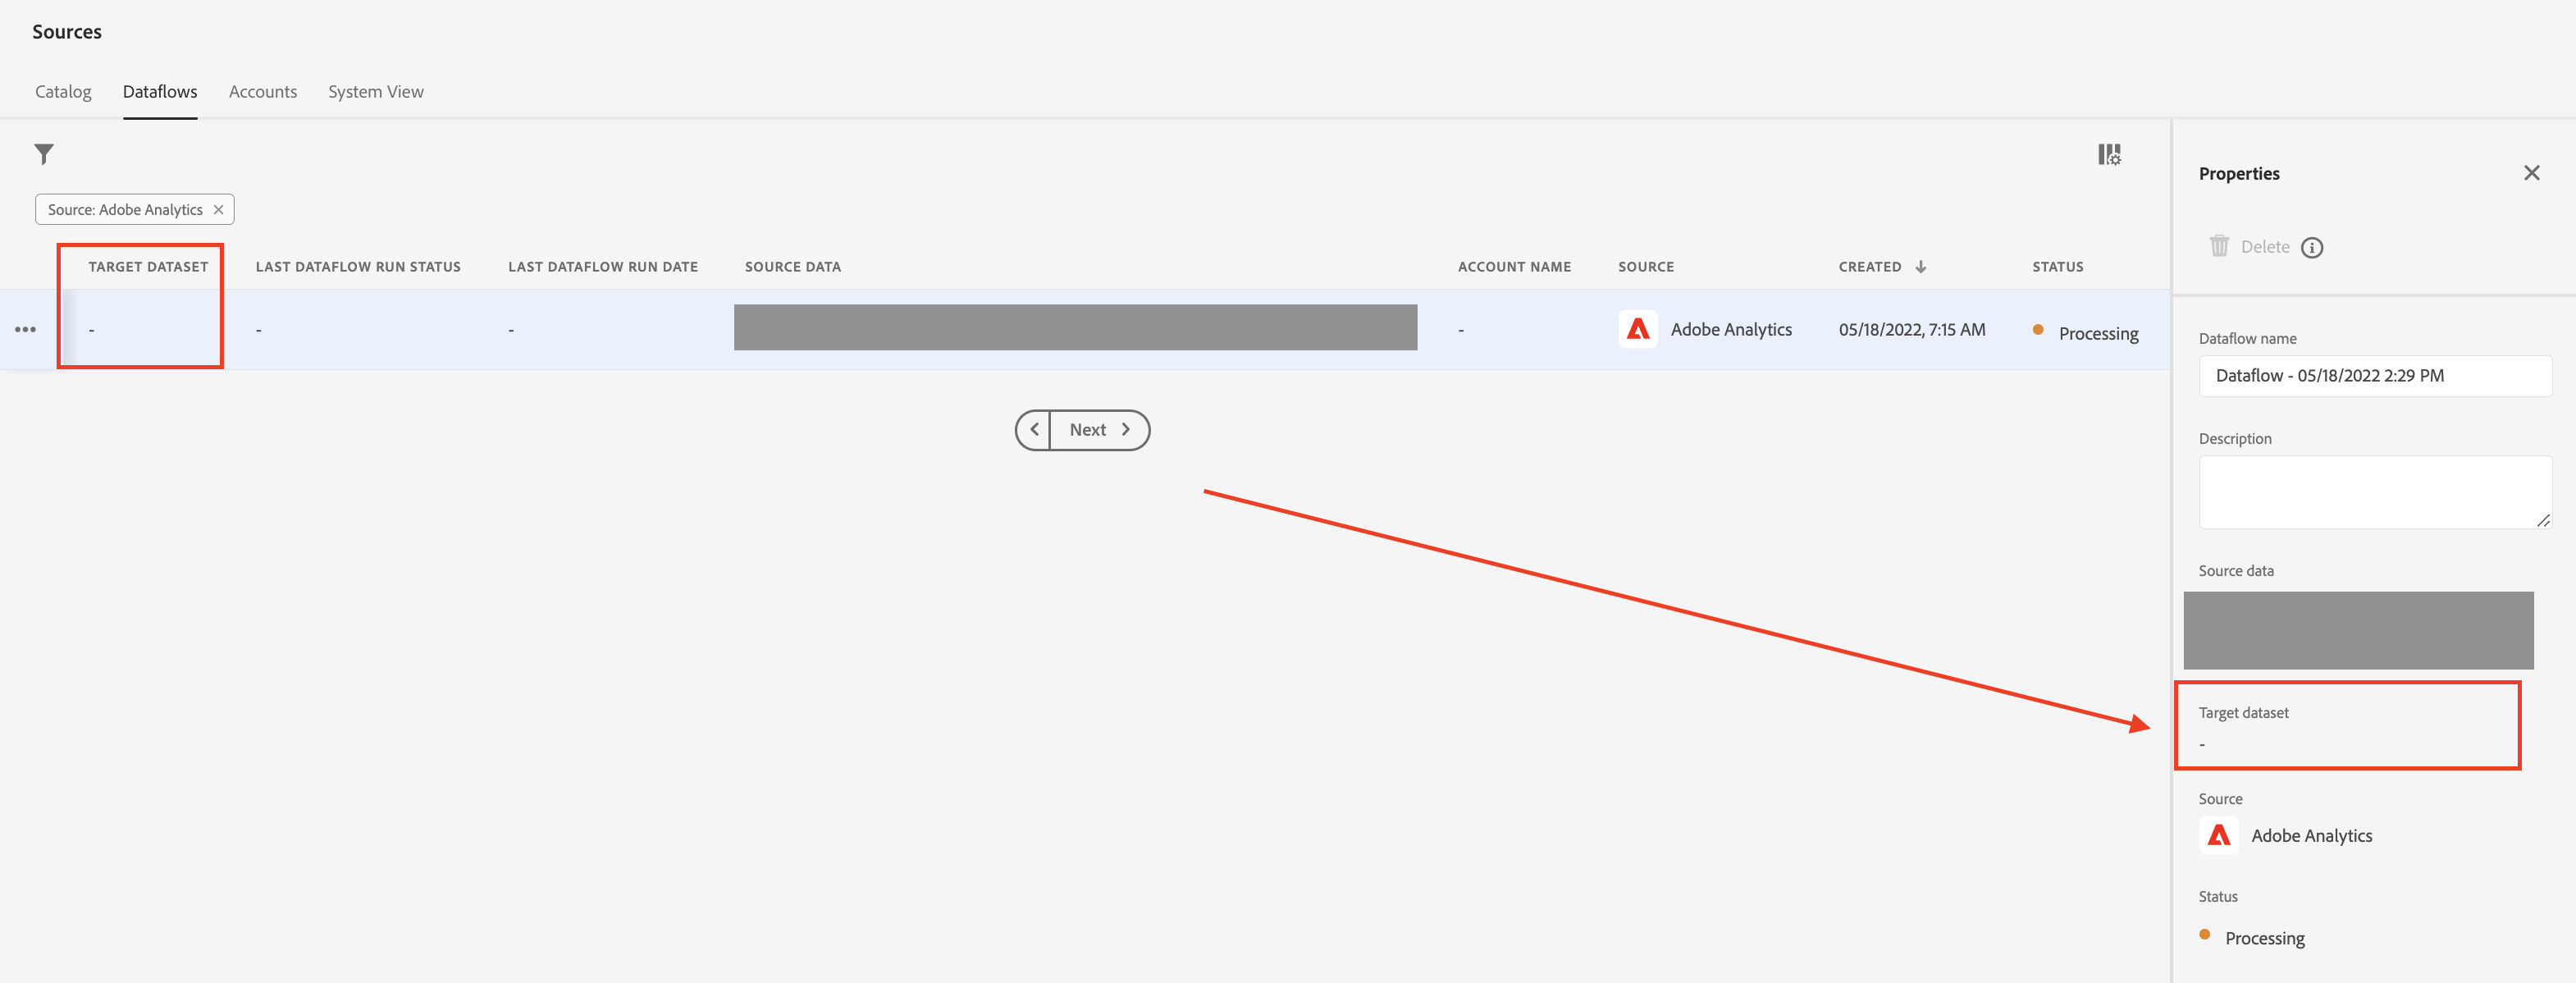Open the System View tab
The image size is (2576, 983).
(375, 92)
